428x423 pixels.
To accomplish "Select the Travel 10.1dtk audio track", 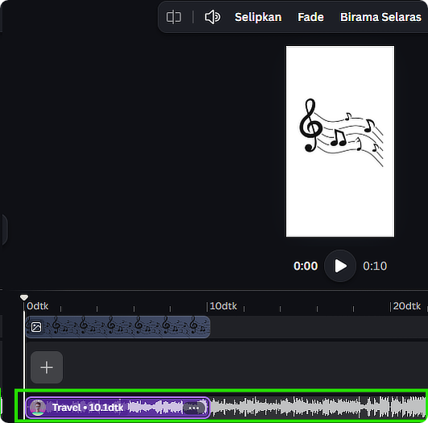I will click(118, 408).
